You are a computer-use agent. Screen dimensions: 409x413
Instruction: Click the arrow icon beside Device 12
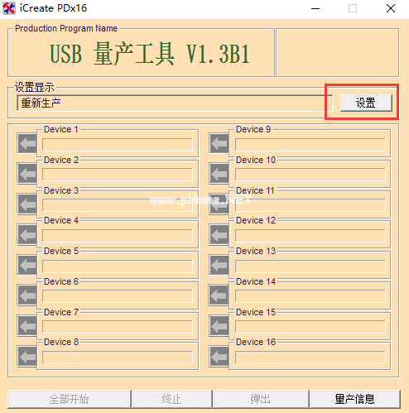pos(219,235)
